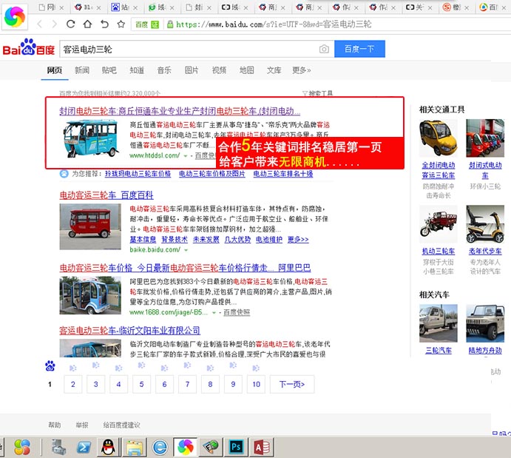This screenshot has width=511, height=458.
Task: Open file explorer folder icon in taskbar
Action: coord(135,447)
